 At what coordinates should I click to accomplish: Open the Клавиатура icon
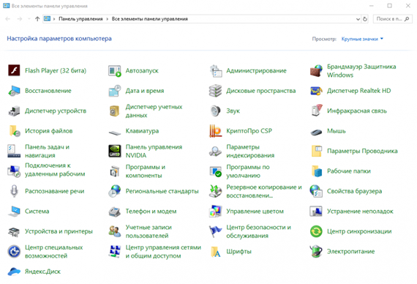pyautogui.click(x=115, y=132)
